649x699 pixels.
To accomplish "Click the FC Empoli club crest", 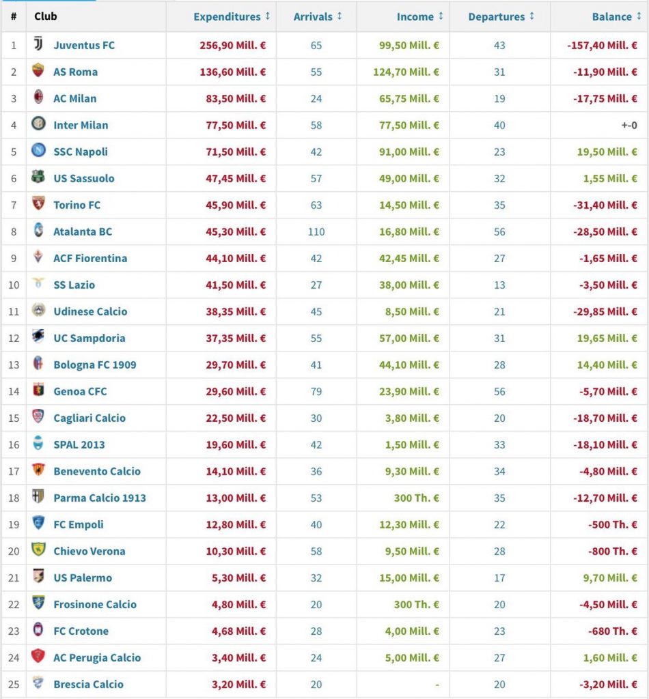I will tap(38, 523).
